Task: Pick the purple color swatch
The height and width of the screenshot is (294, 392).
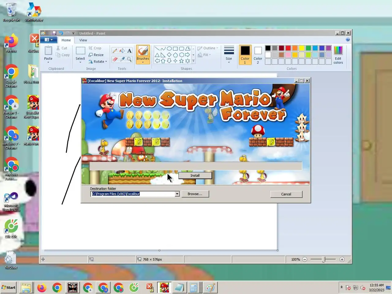Action: [329, 48]
